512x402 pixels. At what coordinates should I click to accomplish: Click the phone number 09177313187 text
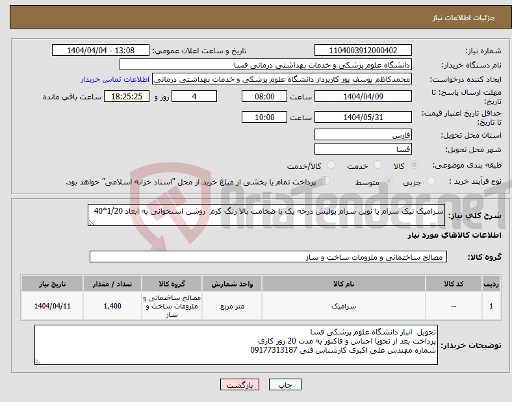274,350
